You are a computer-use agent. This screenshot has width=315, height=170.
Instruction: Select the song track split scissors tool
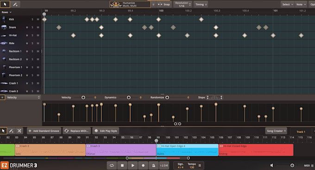(x=19, y=131)
